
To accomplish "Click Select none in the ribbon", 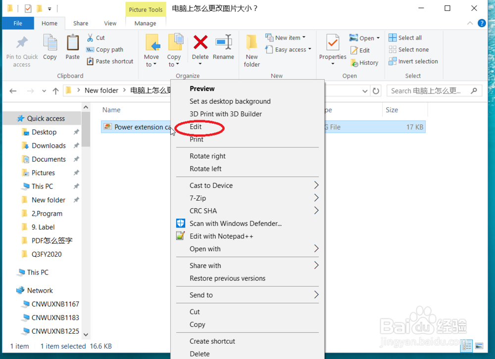I will [x=409, y=49].
